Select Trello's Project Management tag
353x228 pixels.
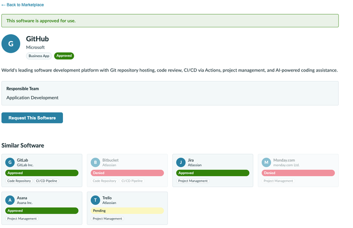(x=108, y=218)
